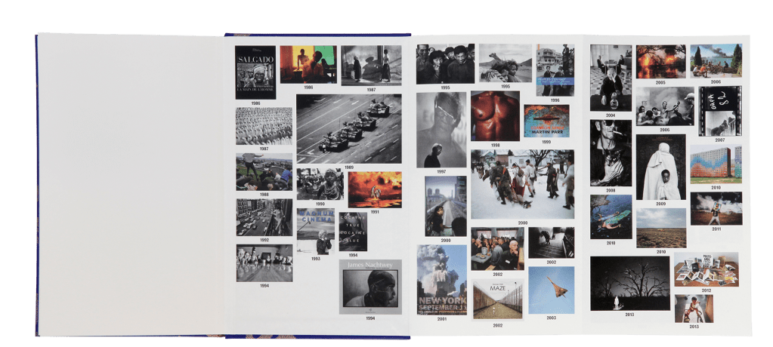This screenshot has height=347, width=773.
Task: Click the 2007 film strip image
Action: 720,111
